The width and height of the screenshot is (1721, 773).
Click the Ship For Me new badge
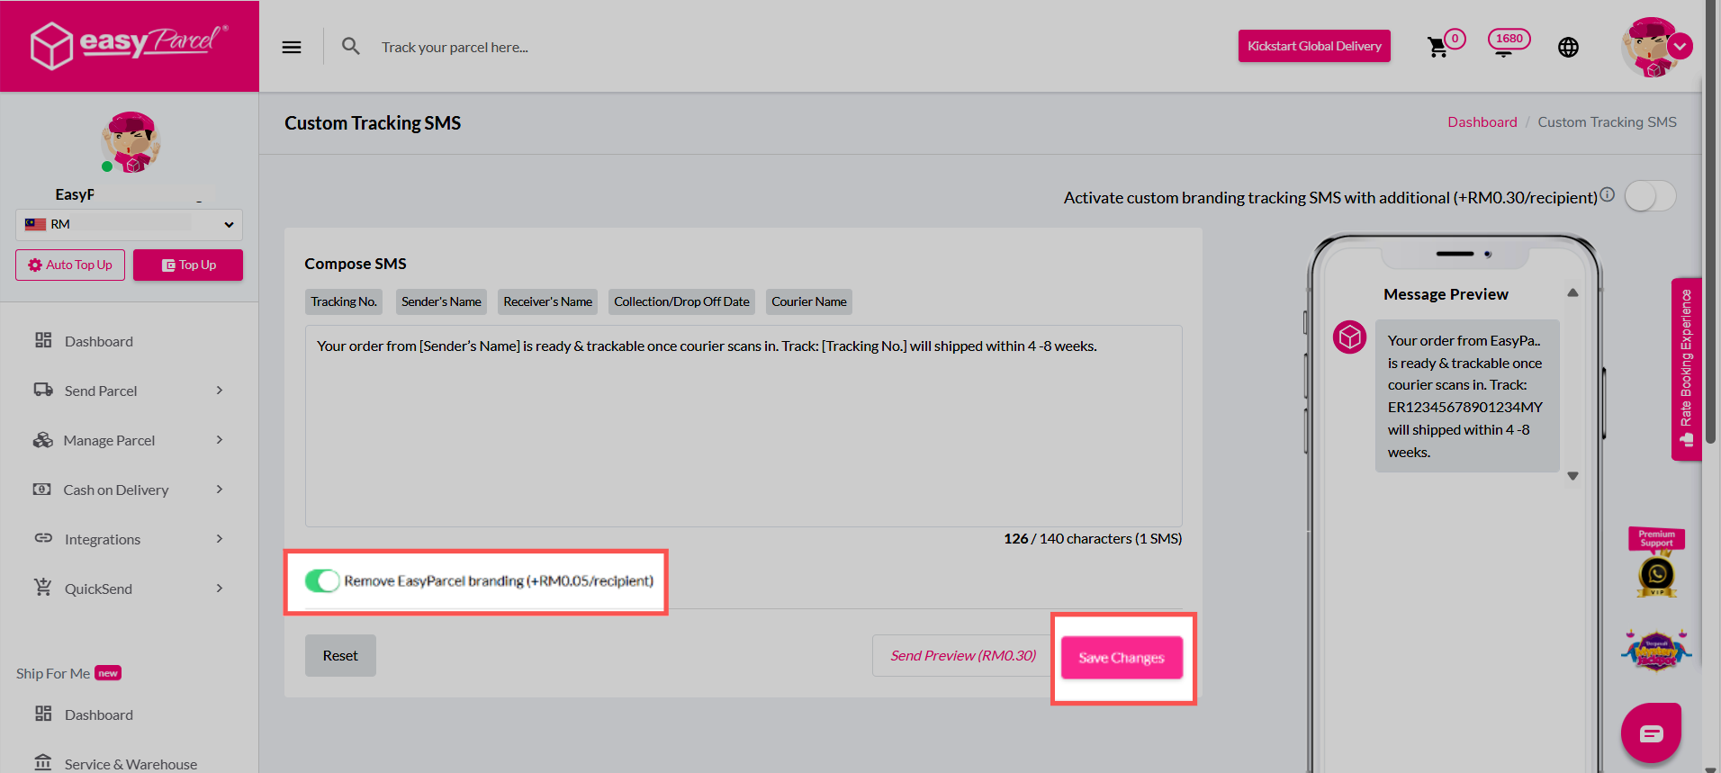pyautogui.click(x=108, y=673)
